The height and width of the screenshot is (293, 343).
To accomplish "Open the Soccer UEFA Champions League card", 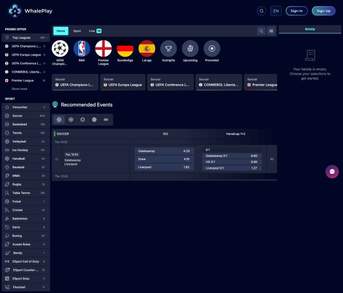I will [75, 82].
